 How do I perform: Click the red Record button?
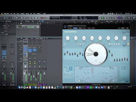tap(42, 18)
